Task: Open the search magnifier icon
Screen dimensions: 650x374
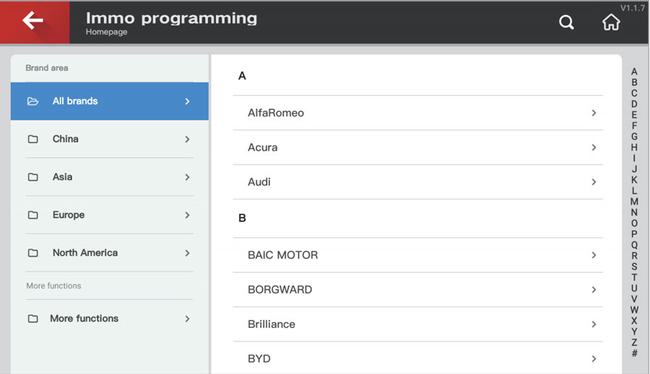Action: tap(567, 22)
